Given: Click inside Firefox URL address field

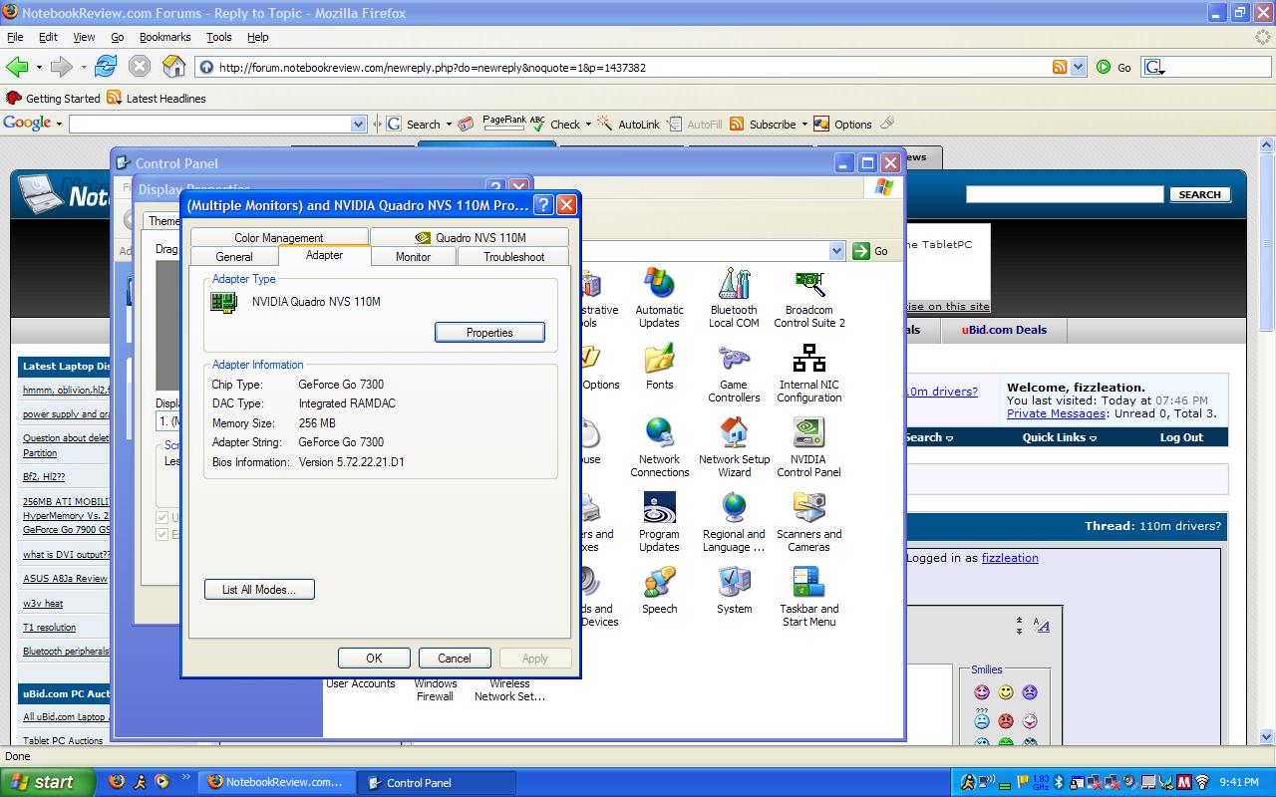Looking at the screenshot, I should point(633,68).
